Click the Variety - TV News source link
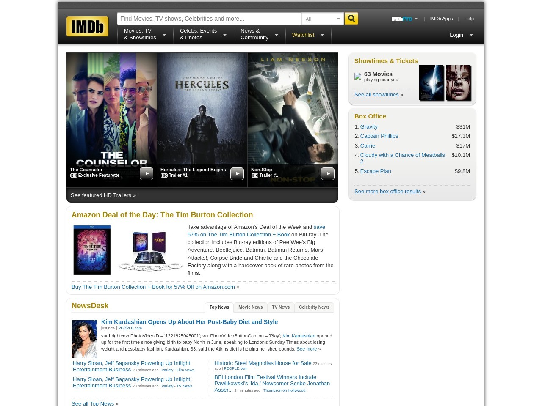The image size is (542, 406). tap(177, 386)
